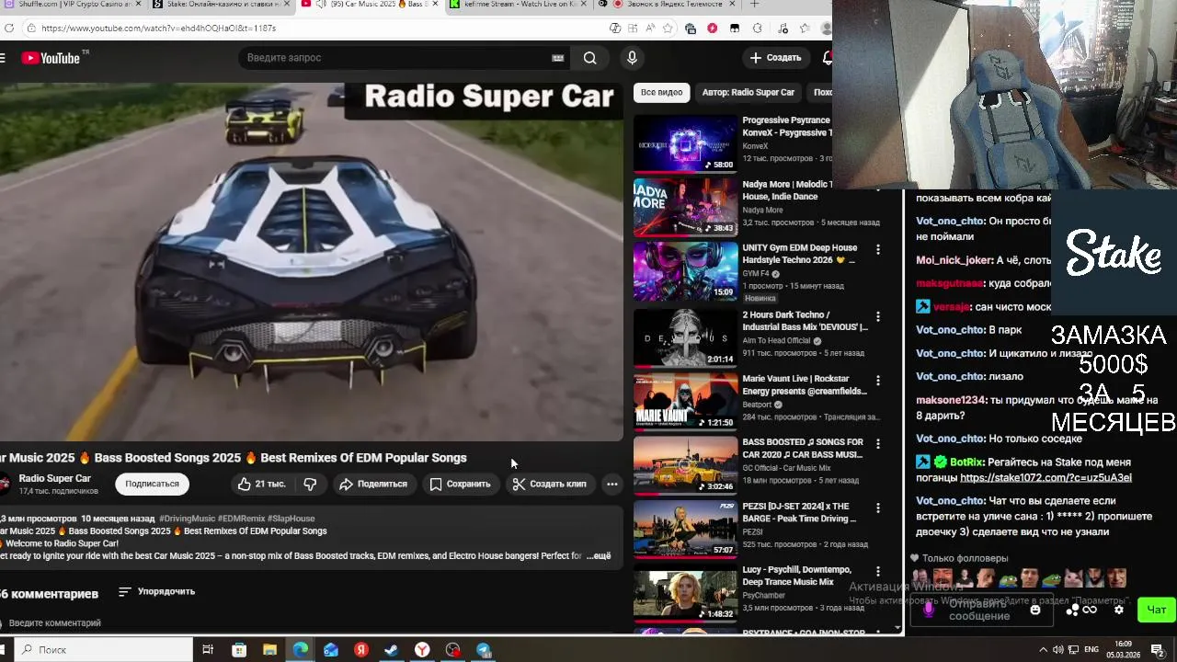Screen dimensions: 1177x662
Task: Click the Подписаться subscribe button
Action: click(x=153, y=484)
